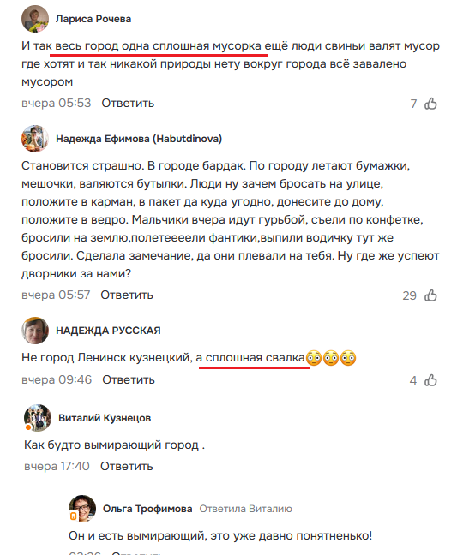Reply to the comment posted at 09:46
Image resolution: width=457 pixels, height=555 pixels.
[129, 380]
